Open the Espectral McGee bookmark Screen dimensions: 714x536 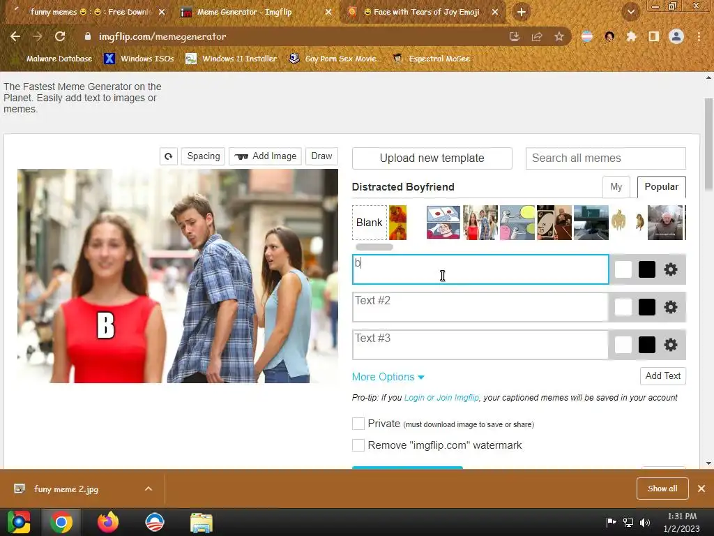432,59
